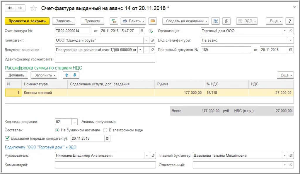Expand Ответственный dropdown list
Viewport: 300px width, 174px height.
point(285,165)
